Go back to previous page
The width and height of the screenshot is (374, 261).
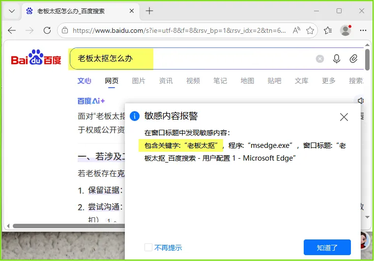(x=12, y=30)
